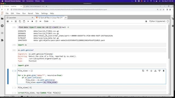Open the Run menu
Screen dimensions: 175x98
(x=24, y=13)
